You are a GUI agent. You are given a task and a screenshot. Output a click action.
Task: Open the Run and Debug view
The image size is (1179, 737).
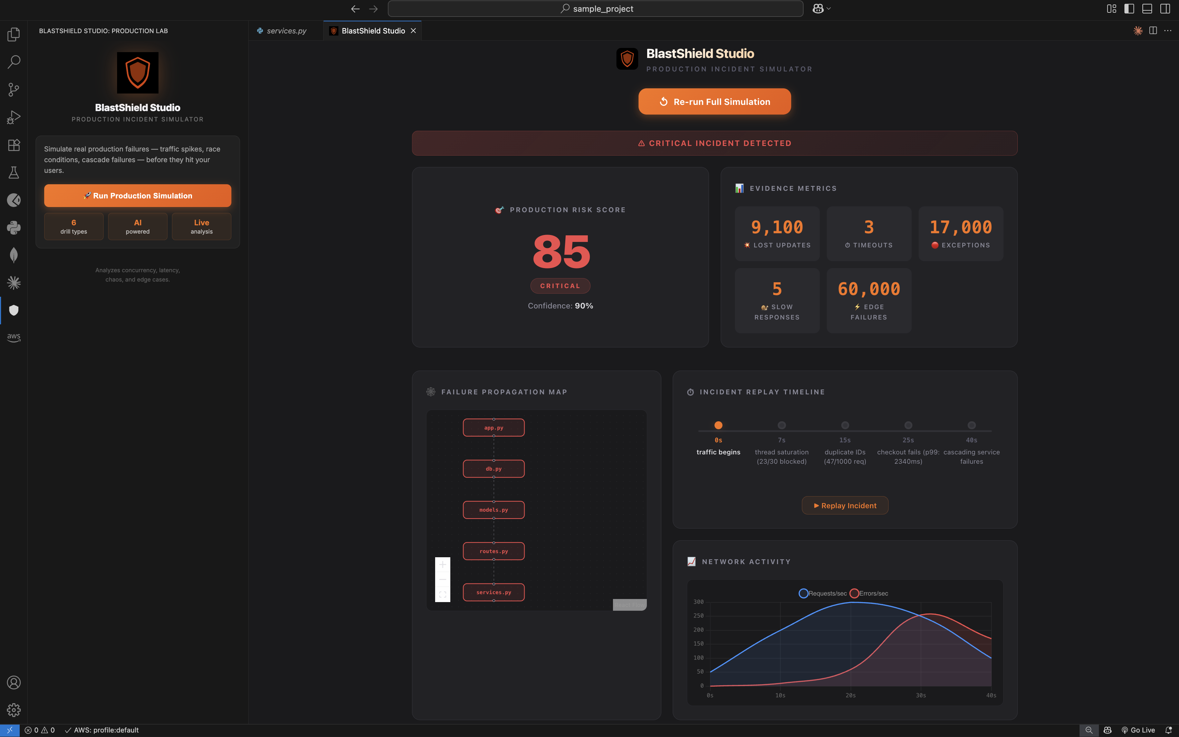tap(14, 117)
